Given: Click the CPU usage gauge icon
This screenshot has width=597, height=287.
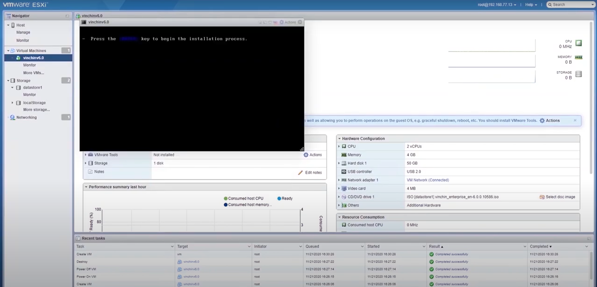Looking at the screenshot, I should click(579, 43).
